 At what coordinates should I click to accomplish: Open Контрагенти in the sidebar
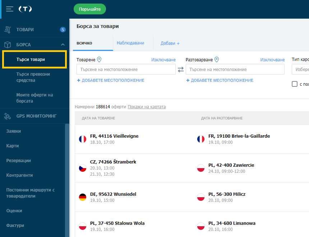tap(19, 175)
